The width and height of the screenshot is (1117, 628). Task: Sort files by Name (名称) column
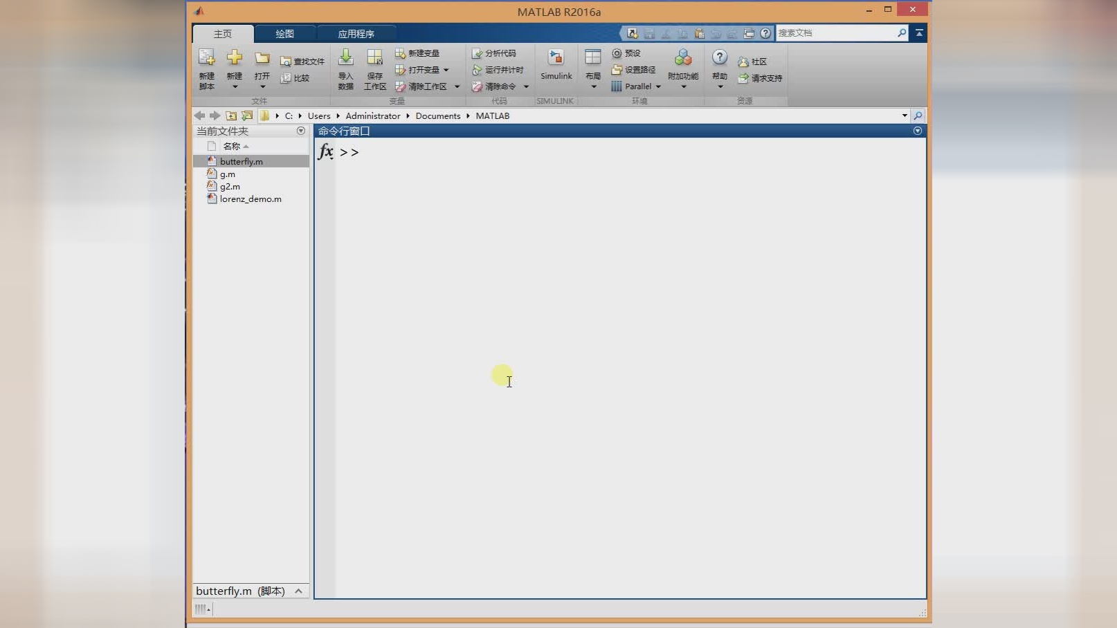click(x=232, y=146)
